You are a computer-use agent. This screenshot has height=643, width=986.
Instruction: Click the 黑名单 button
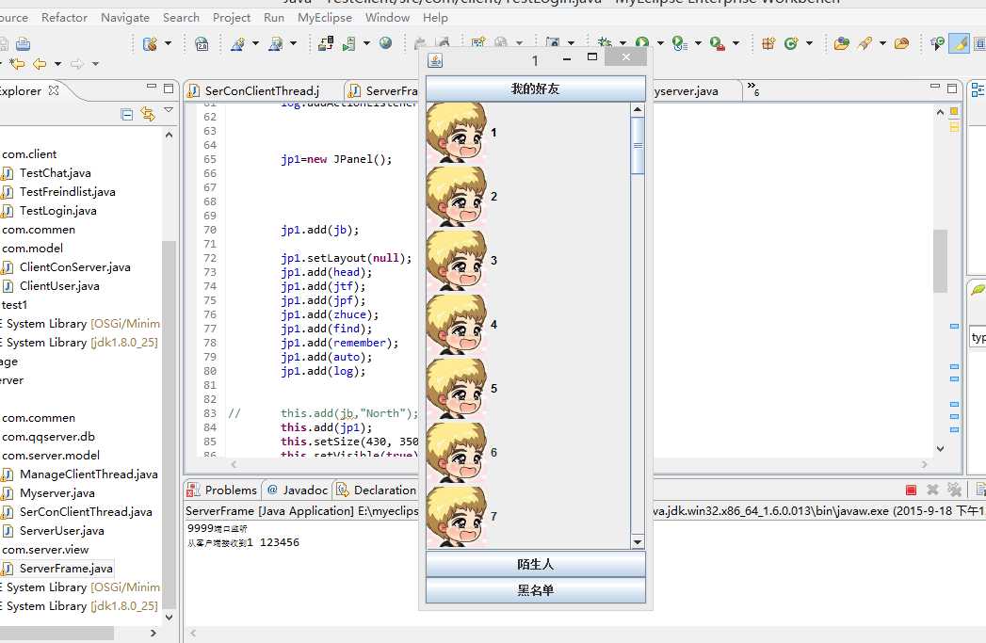click(535, 589)
